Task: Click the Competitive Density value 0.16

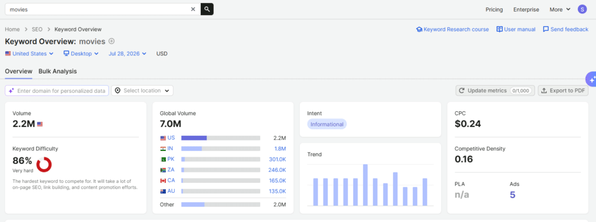Action: (464, 159)
